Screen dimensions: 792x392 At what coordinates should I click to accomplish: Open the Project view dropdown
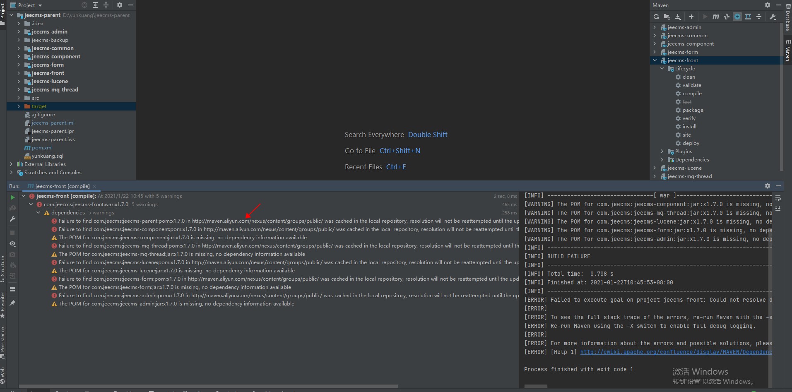[40, 5]
